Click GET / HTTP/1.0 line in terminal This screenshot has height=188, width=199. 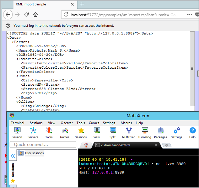94,168
